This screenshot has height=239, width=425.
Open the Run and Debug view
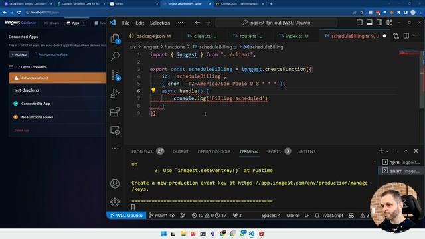point(115,94)
